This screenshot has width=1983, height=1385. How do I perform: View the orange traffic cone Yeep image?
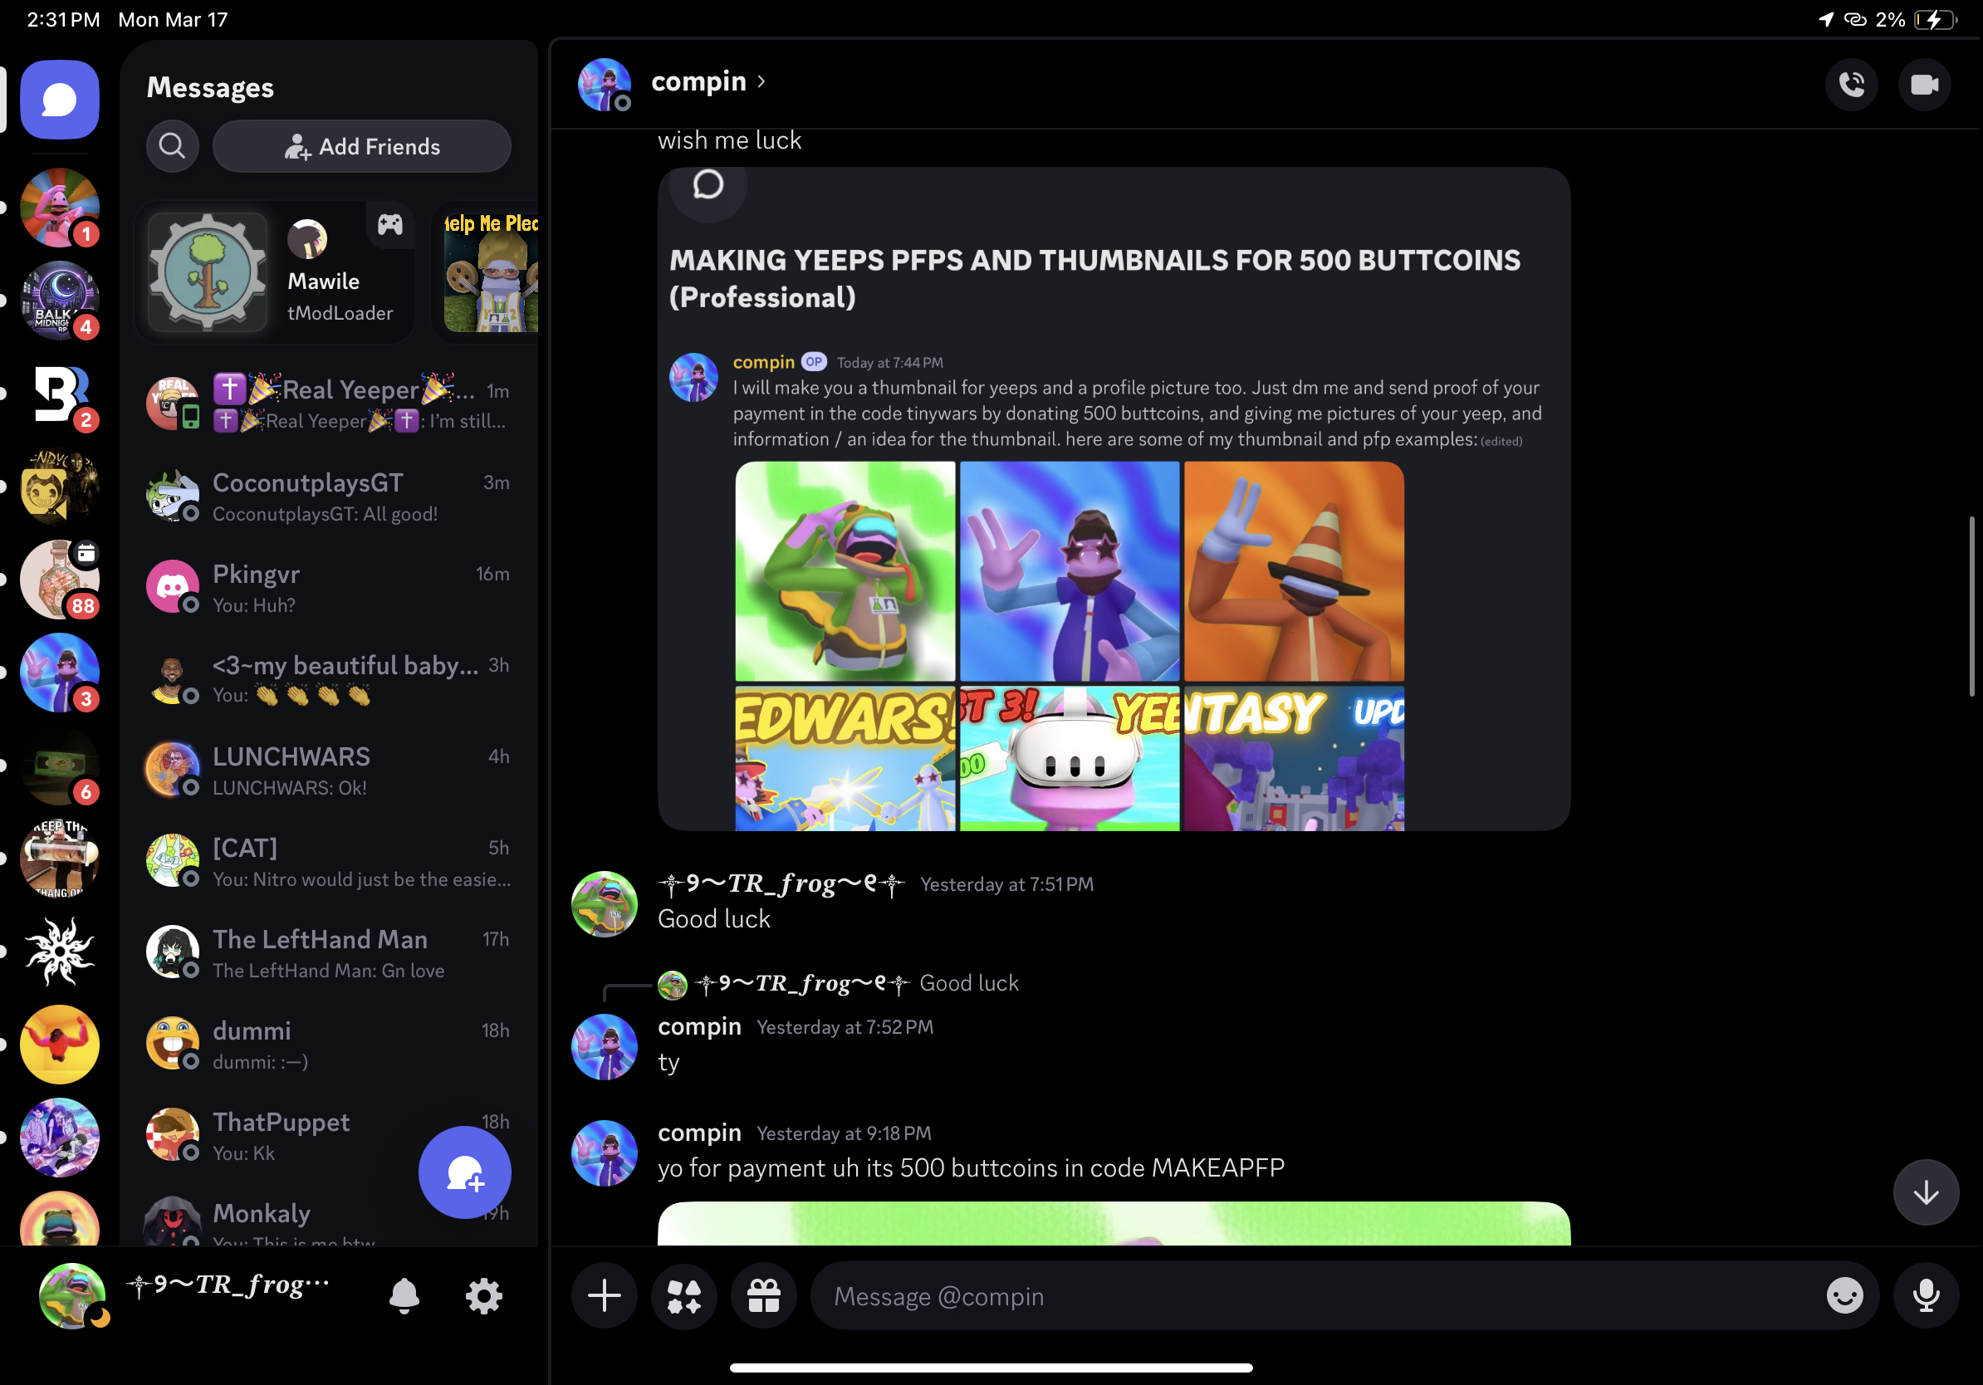click(1294, 570)
